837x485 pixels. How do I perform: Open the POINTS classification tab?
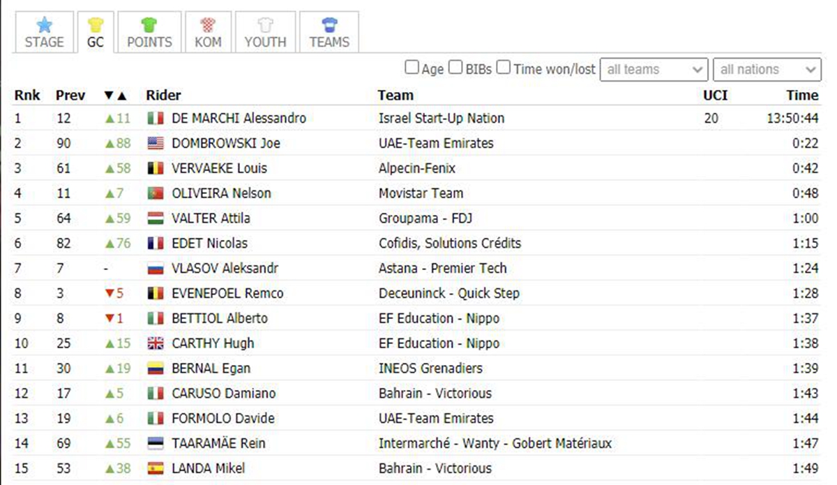click(149, 32)
